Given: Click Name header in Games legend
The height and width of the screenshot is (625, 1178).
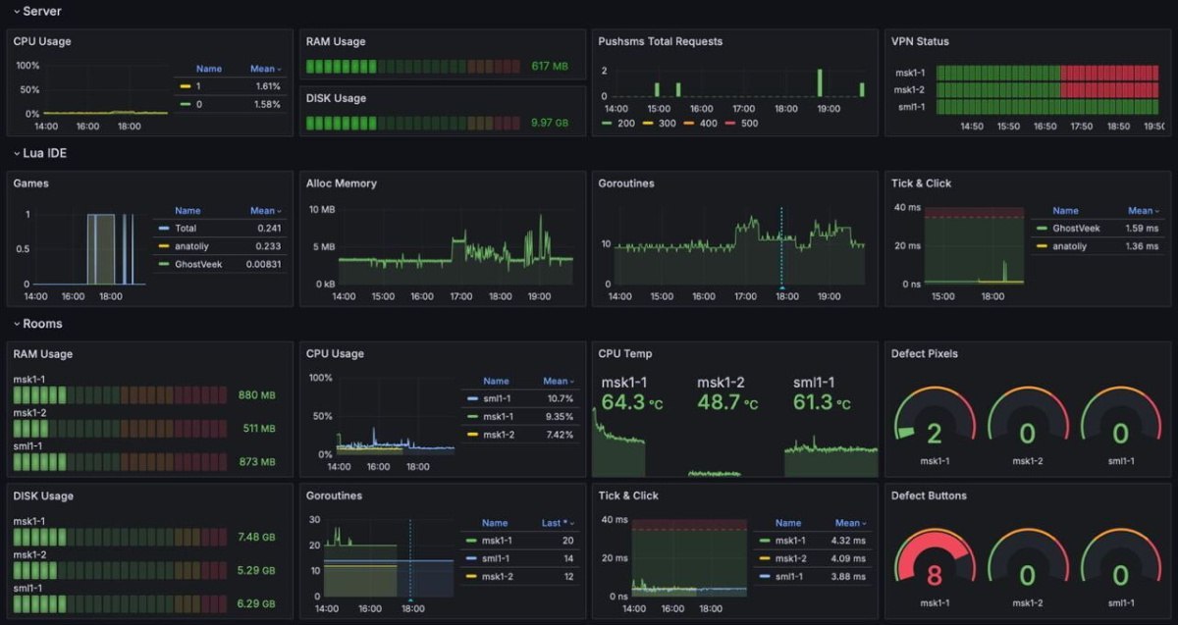Looking at the screenshot, I should click(x=187, y=211).
